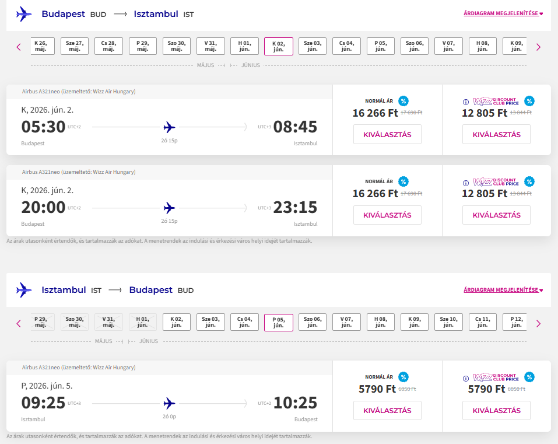Choose Discount Club price for 05:30 flight

[x=496, y=134]
